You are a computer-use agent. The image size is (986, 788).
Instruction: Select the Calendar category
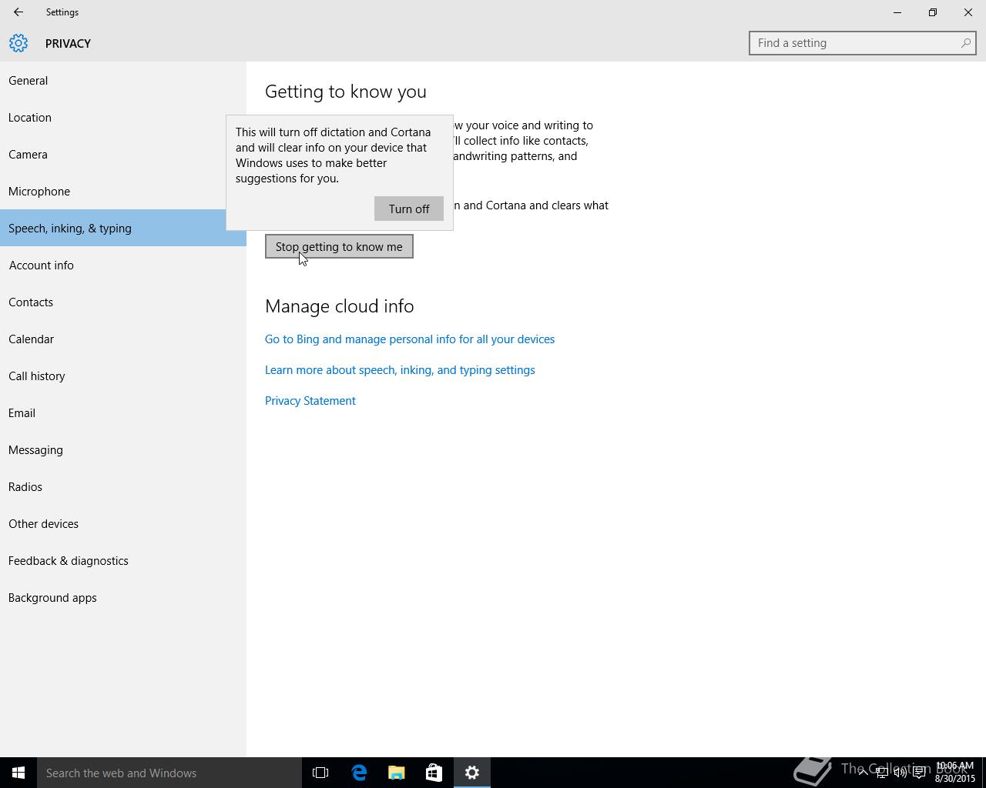pyautogui.click(x=123, y=339)
